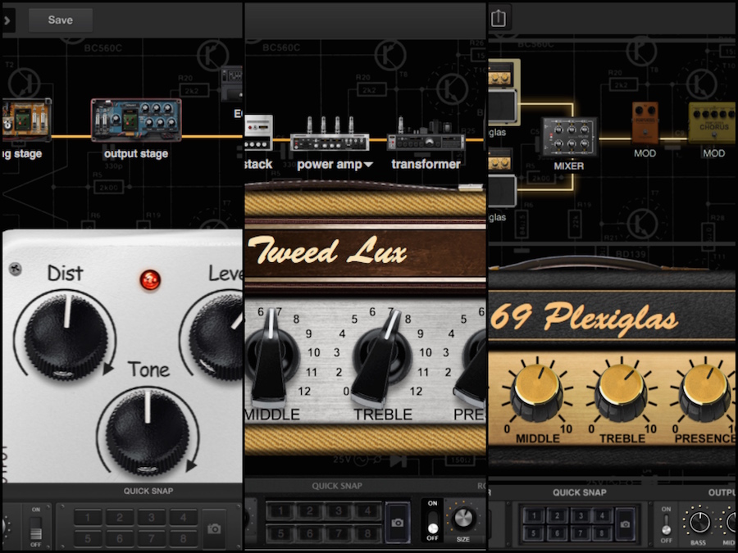Screen dimensions: 738x553
Task: Toggle ON/OFF switch beside SIZE knob
Action: click(x=432, y=521)
